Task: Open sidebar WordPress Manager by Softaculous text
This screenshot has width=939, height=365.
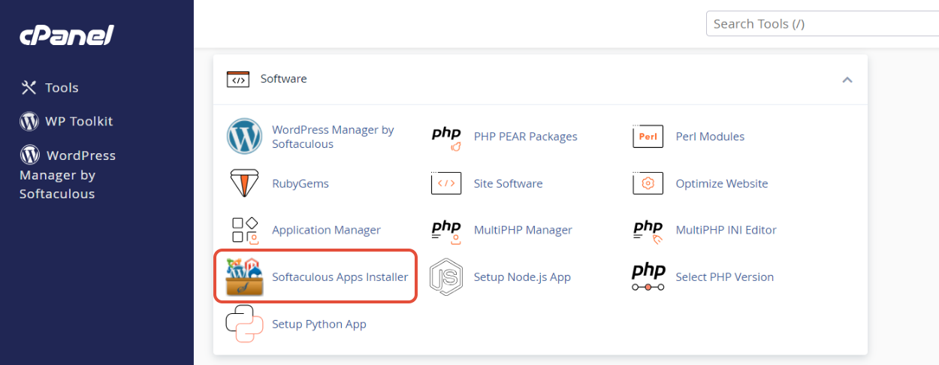Action: coord(68,174)
